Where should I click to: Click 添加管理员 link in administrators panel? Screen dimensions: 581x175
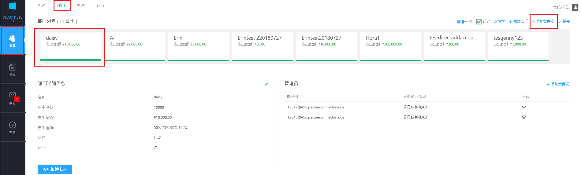558,84
